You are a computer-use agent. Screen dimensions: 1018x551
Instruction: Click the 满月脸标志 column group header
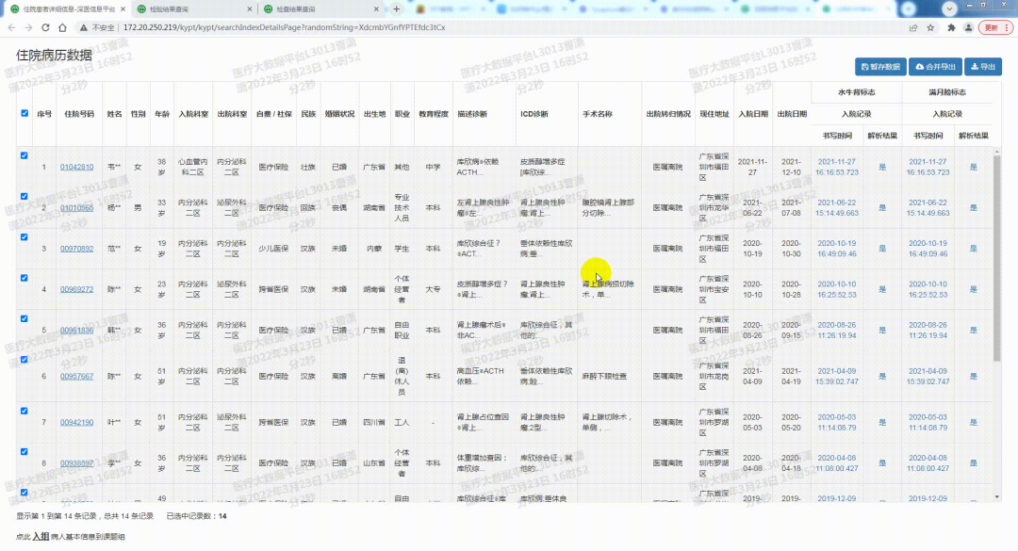pyautogui.click(x=947, y=92)
